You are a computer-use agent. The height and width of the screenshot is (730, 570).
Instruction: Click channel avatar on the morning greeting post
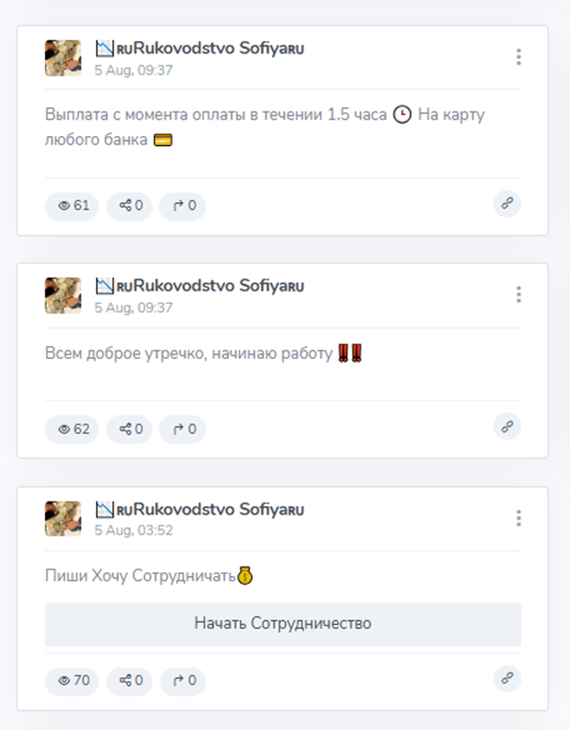(x=63, y=296)
